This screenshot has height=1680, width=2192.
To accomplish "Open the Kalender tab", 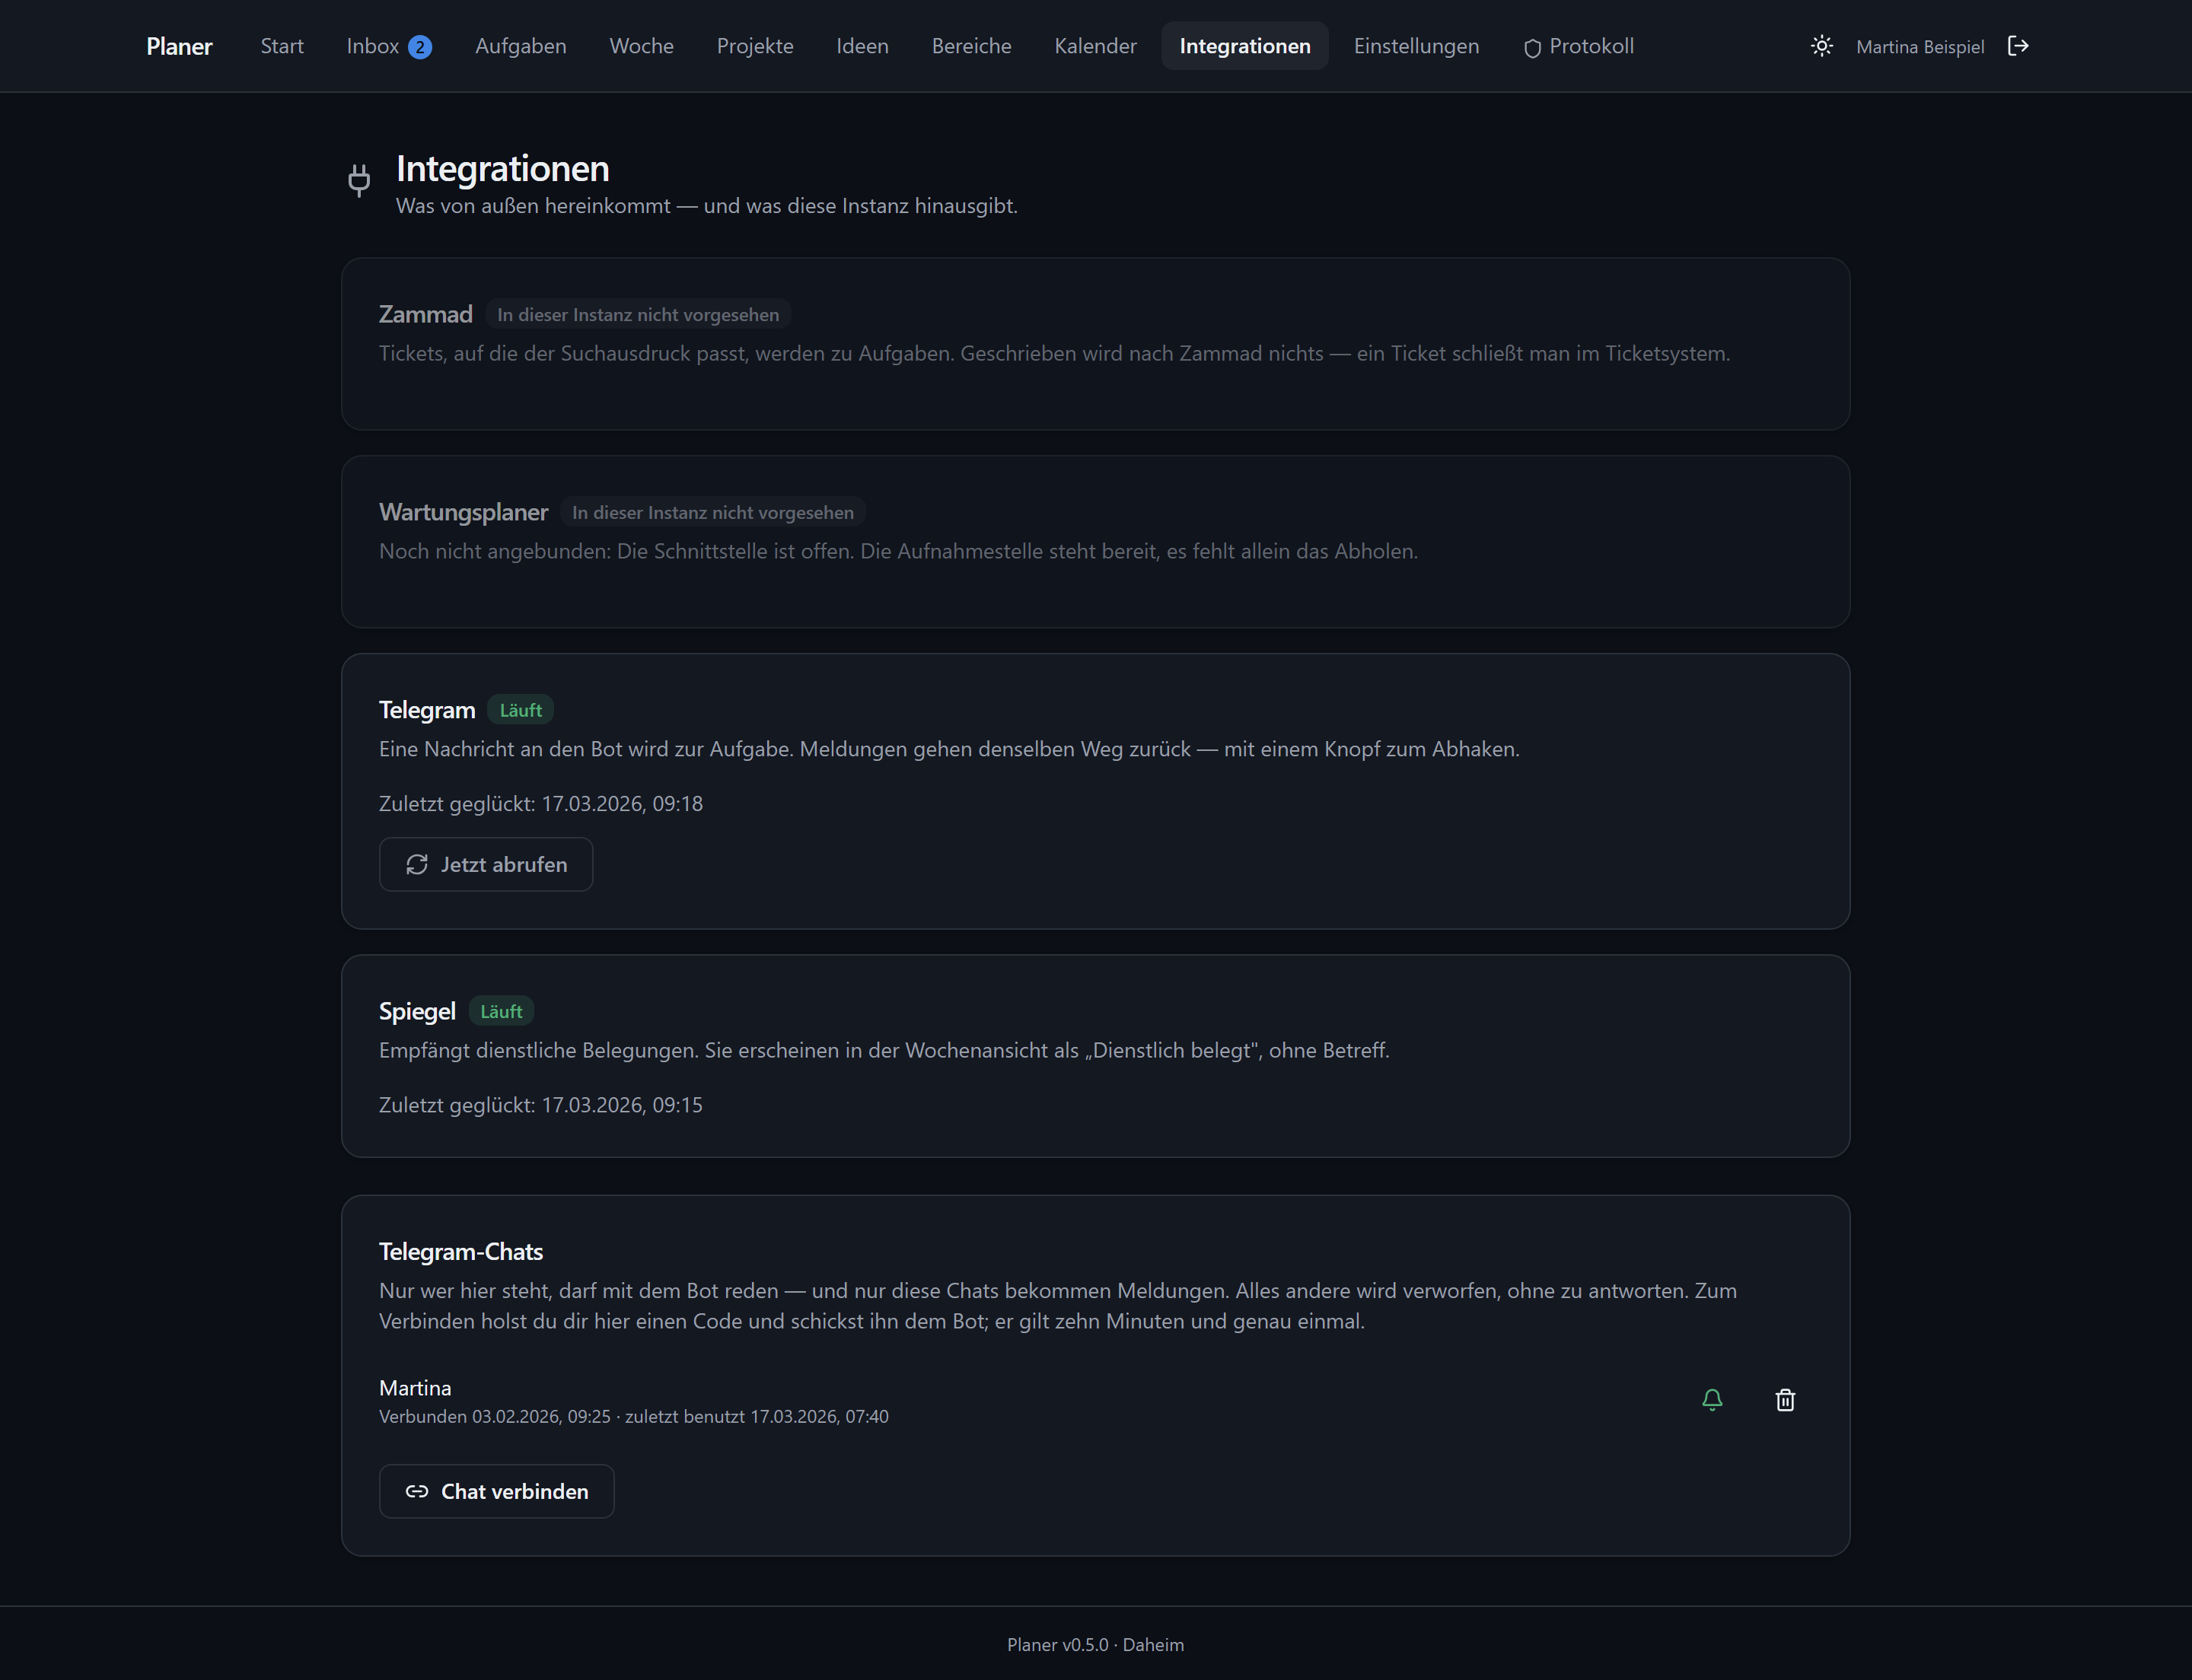I will click(x=1095, y=46).
